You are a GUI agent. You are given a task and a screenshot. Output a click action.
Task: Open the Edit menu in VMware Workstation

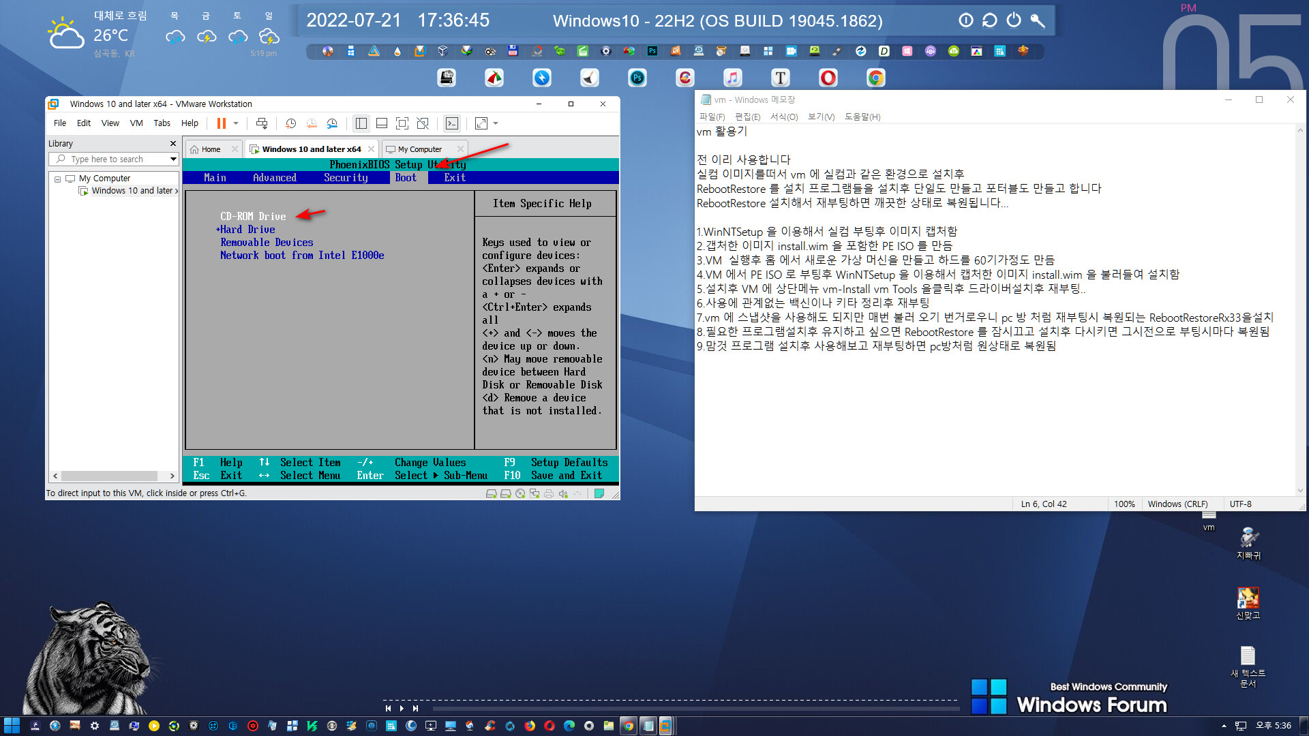(x=84, y=123)
